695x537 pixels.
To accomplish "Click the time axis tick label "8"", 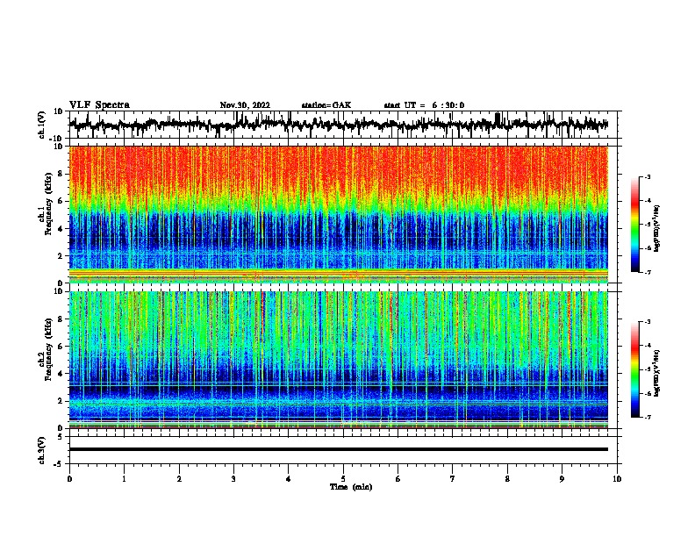I will [x=507, y=479].
